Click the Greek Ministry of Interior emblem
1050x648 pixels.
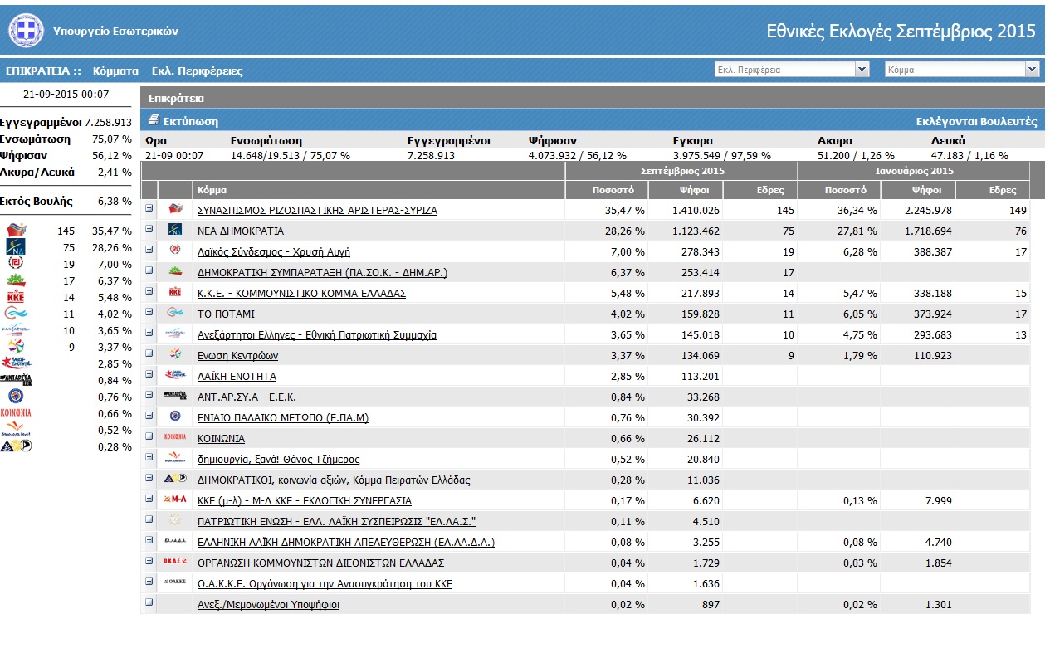pyautogui.click(x=24, y=32)
